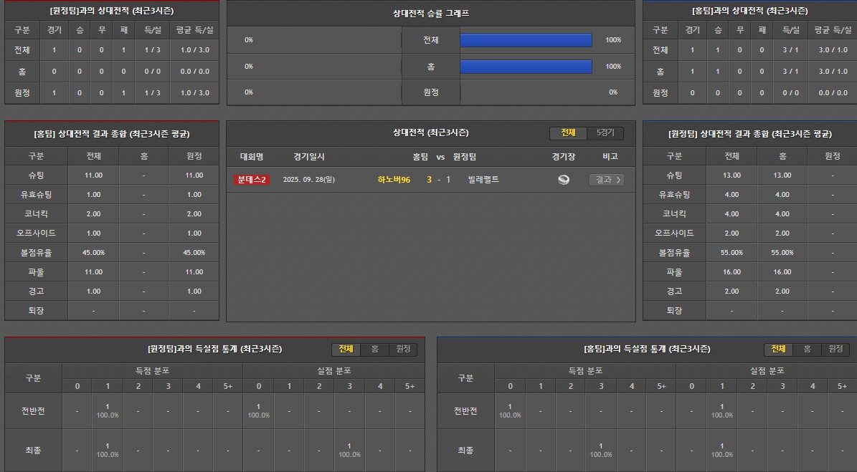Viewport: 857px width, 472px height.
Task: Click the 3 - 1 match score
Action: pos(439,180)
